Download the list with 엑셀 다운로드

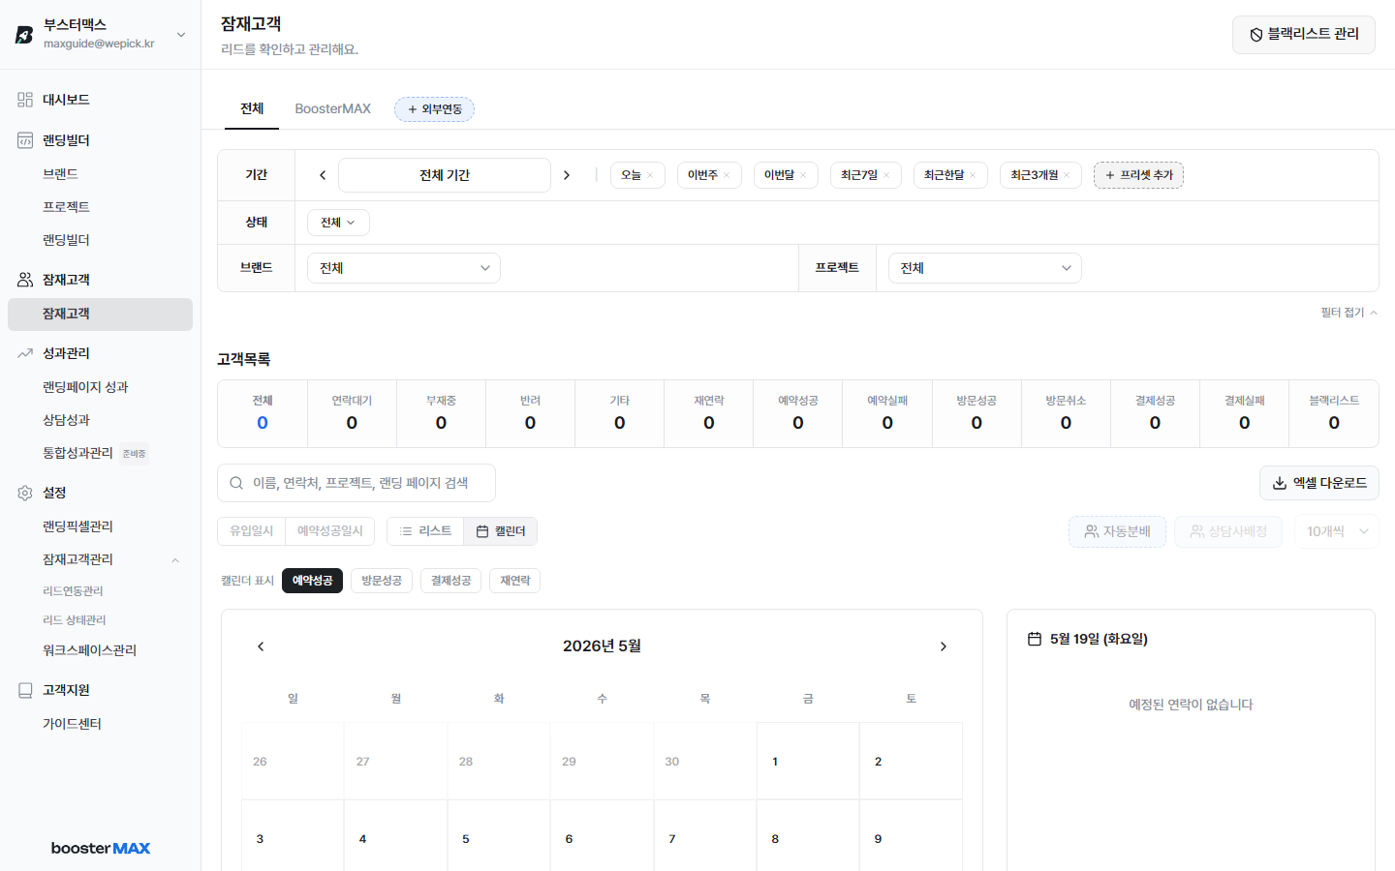click(1319, 483)
